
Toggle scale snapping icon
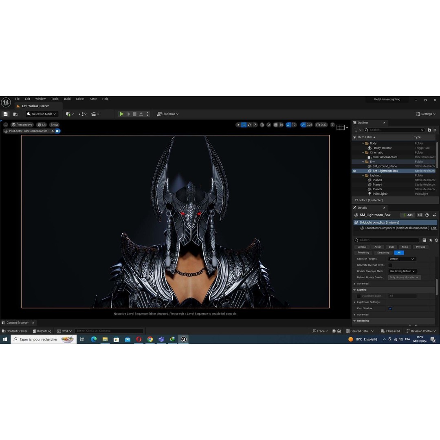coord(303,125)
